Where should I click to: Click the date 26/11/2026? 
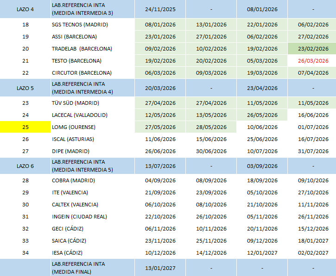point(313,217)
